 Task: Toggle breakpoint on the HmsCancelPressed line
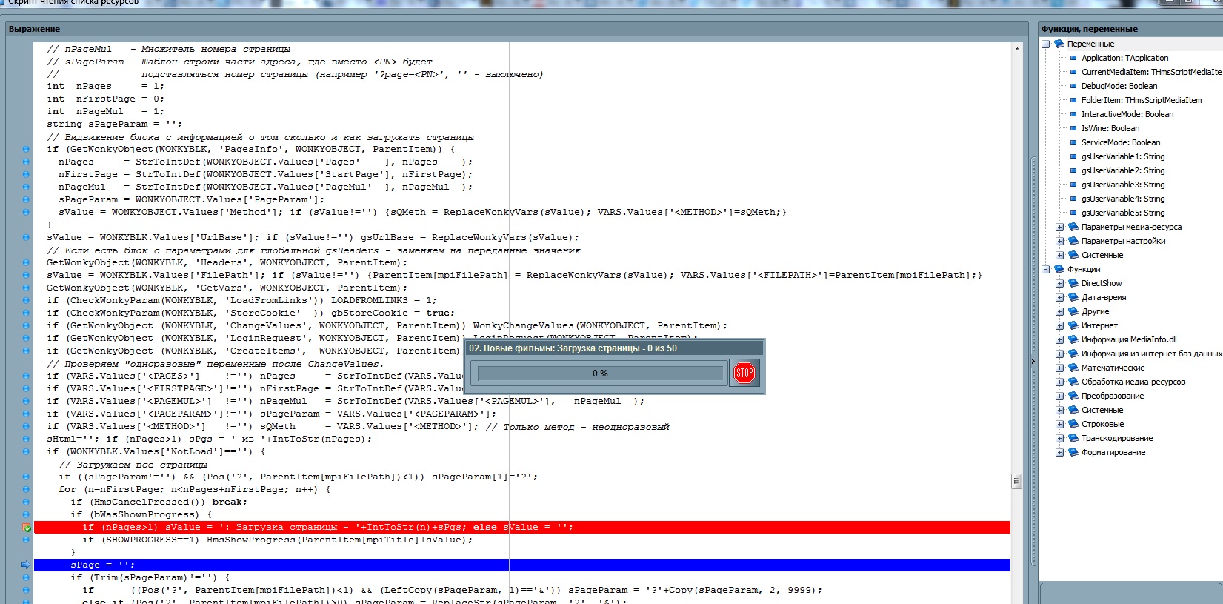click(26, 502)
